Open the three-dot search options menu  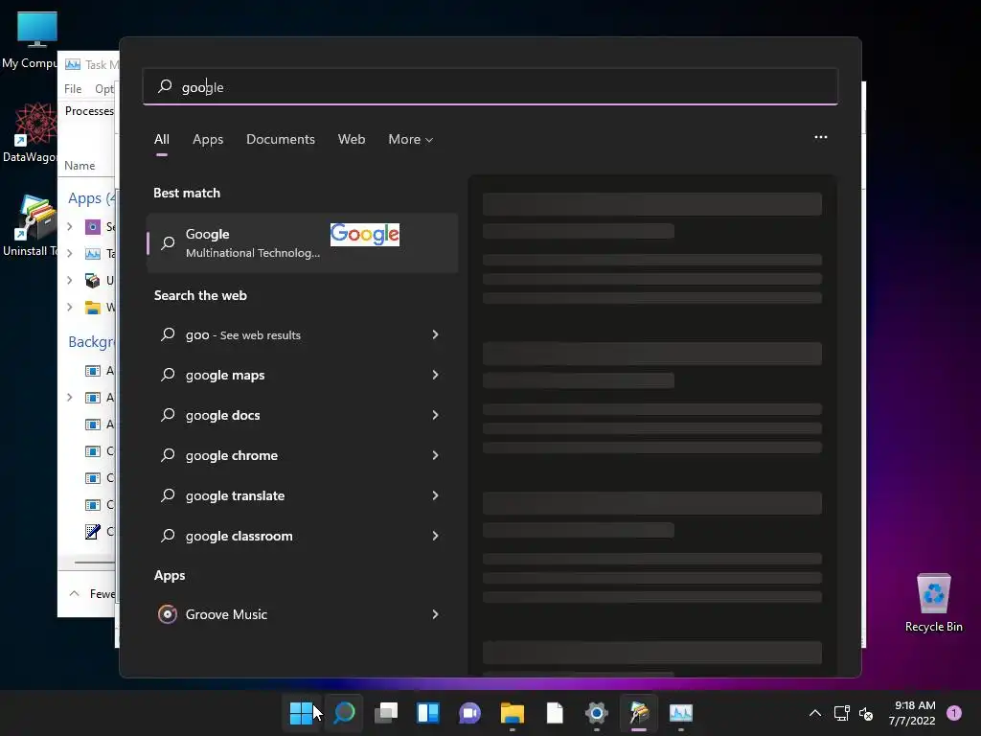click(821, 137)
